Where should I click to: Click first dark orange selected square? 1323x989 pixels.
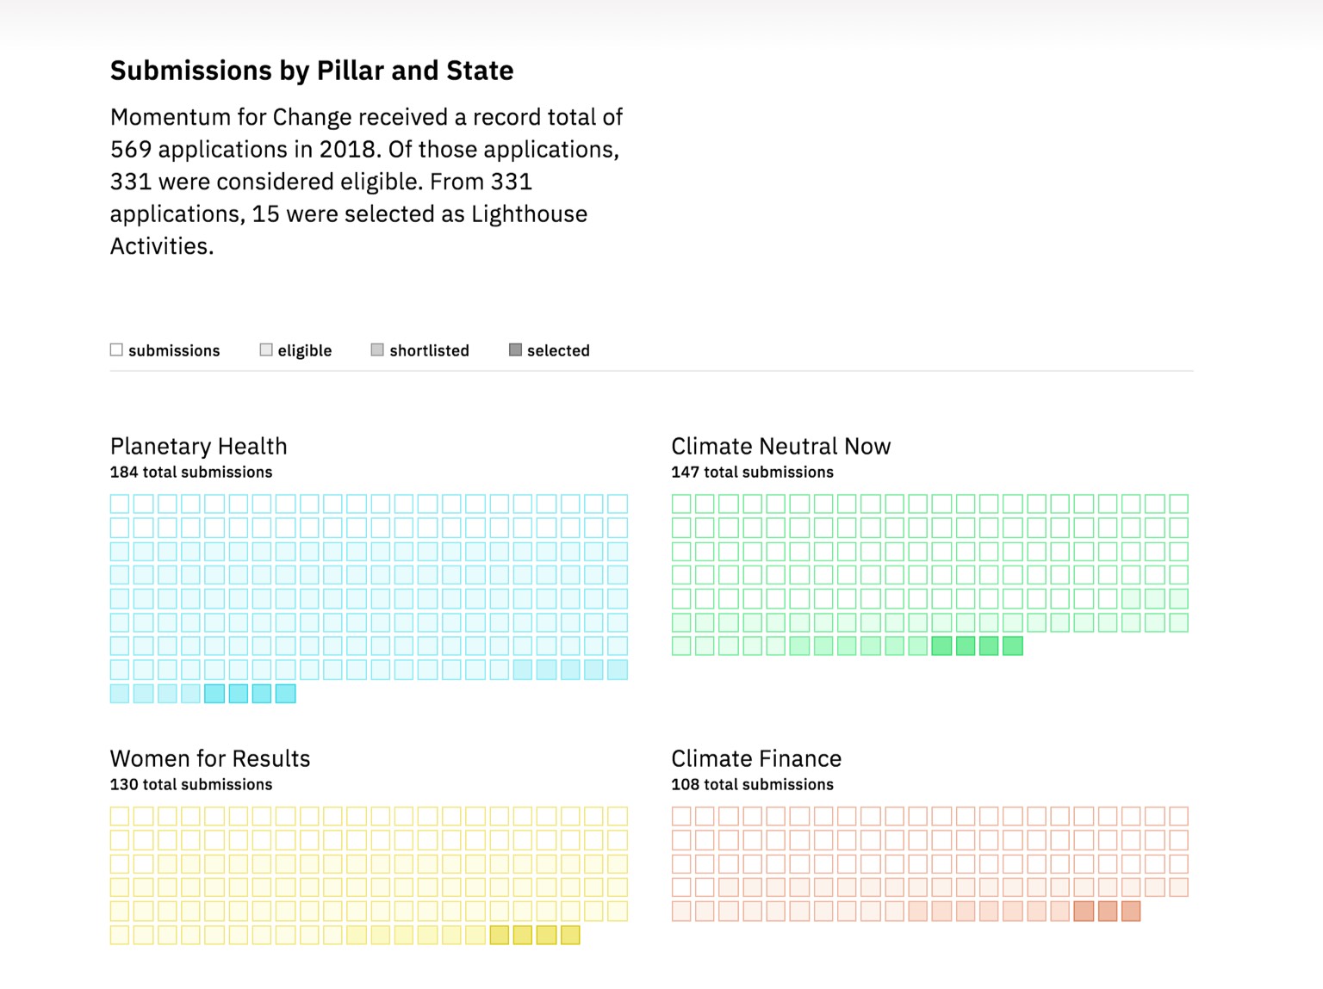click(1084, 911)
